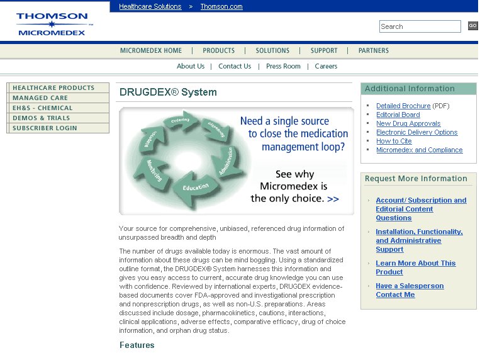Open Micromedex and Compliance link
480x353 pixels.
click(420, 150)
